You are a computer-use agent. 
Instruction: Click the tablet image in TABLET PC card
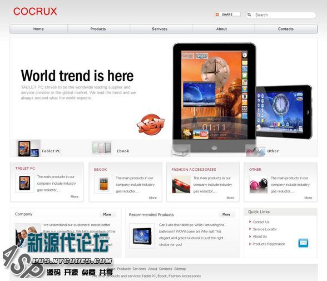tap(24, 183)
